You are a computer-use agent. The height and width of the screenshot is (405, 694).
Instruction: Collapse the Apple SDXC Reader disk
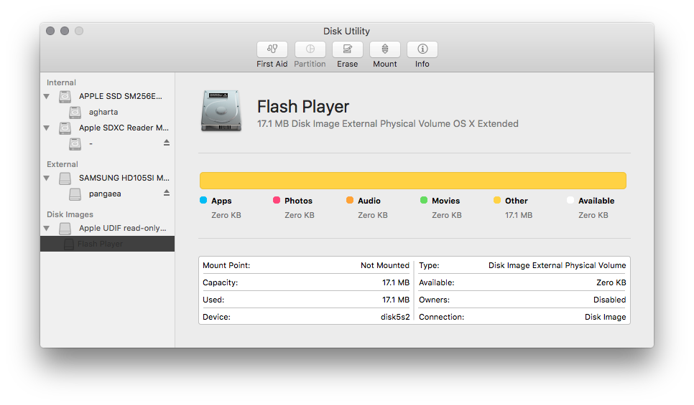[x=47, y=128]
